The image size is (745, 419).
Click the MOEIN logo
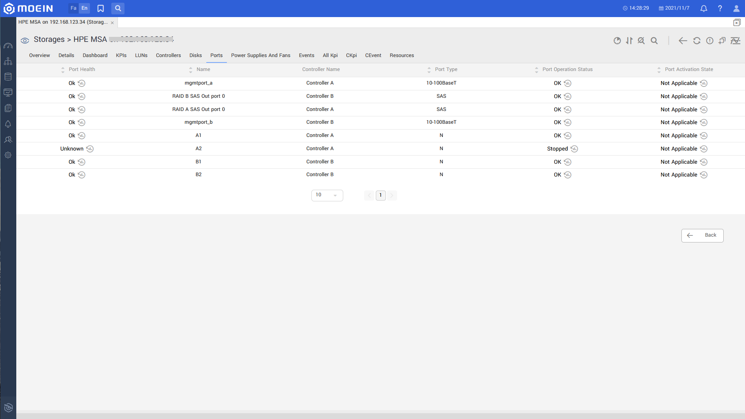click(x=28, y=8)
